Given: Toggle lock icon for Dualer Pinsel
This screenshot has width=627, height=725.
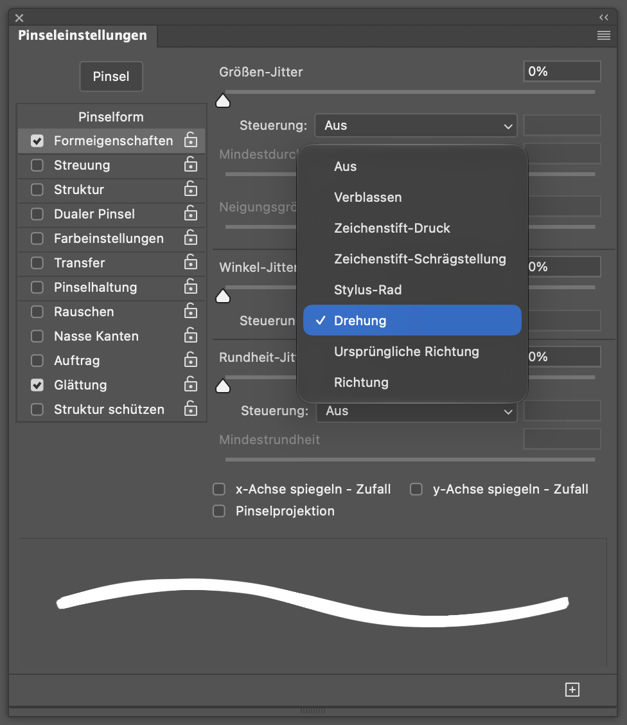Looking at the screenshot, I should pyautogui.click(x=191, y=213).
